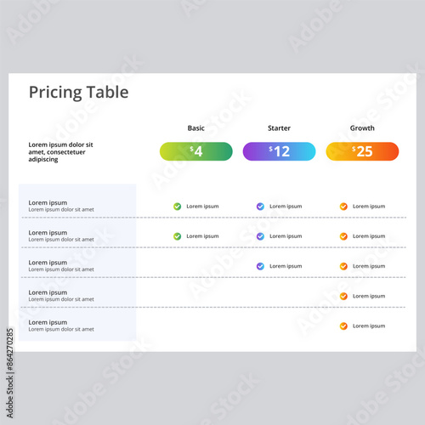Click the green $4 Basic price button
Image resolution: width=425 pixels, height=425 pixels.
tap(196, 151)
